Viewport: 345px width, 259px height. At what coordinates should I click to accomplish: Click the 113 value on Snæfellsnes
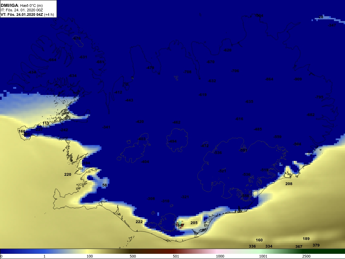tap(46, 123)
